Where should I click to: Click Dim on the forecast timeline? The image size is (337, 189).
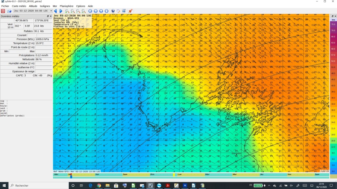tap(152, 175)
